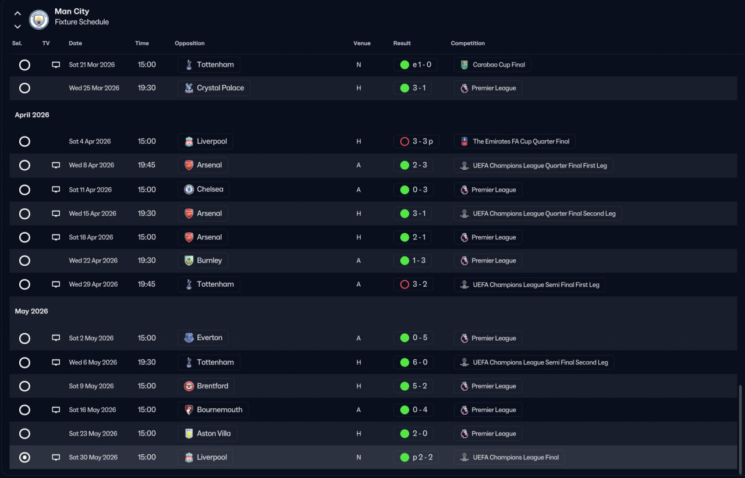The width and height of the screenshot is (745, 478).
Task: Click the green result dot for Brentford match
Action: click(405, 386)
